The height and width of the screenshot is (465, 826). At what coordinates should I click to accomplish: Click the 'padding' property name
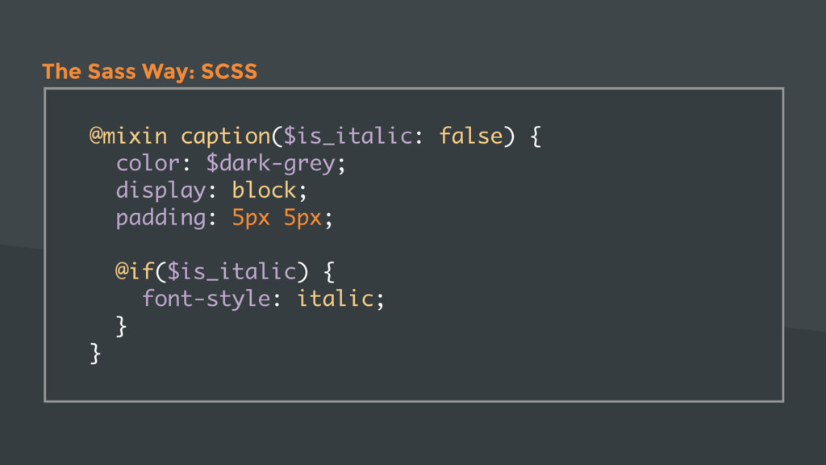coord(161,218)
